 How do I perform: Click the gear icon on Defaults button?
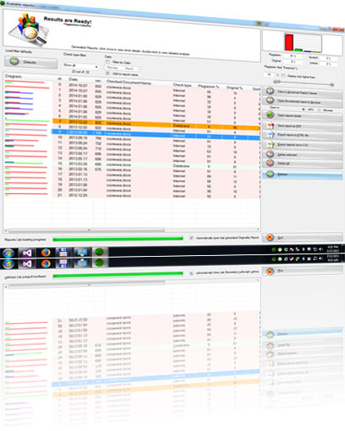14,61
